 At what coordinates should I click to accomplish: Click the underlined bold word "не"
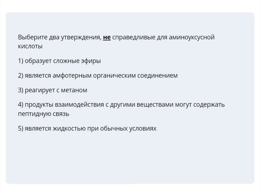tap(107, 38)
